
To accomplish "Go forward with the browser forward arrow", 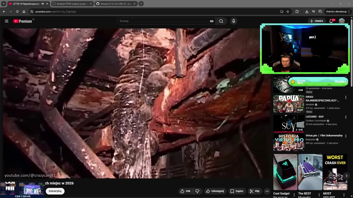I will [x=10, y=12].
